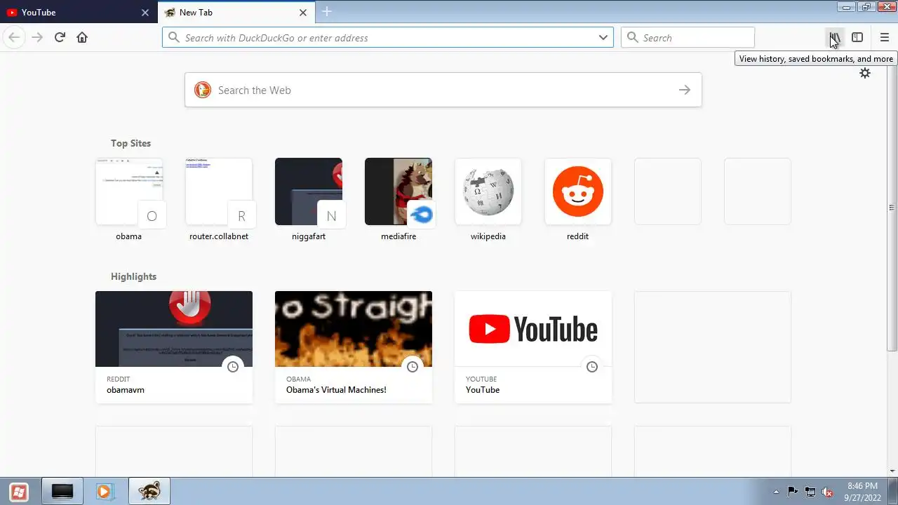
Task: Open the Library history and bookmarks icon
Action: click(834, 37)
